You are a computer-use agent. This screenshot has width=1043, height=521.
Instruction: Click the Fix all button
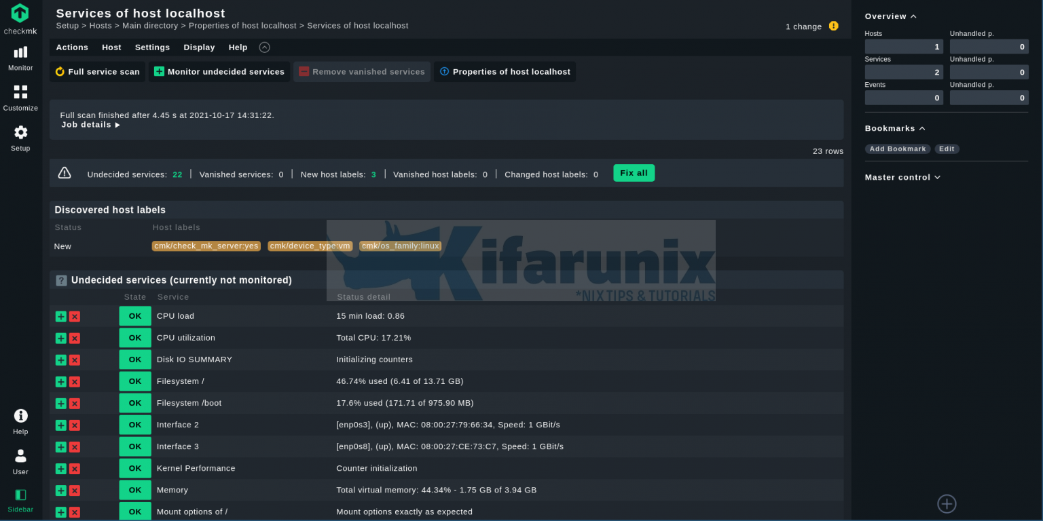click(x=634, y=173)
